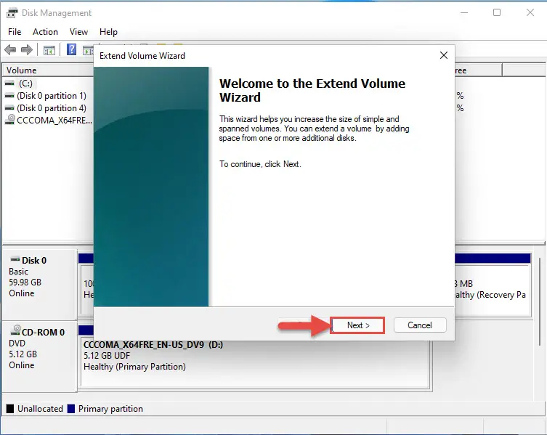Click the vertical scrollbar of the disk pane
Screen dimensions: 547x435
click(540, 302)
